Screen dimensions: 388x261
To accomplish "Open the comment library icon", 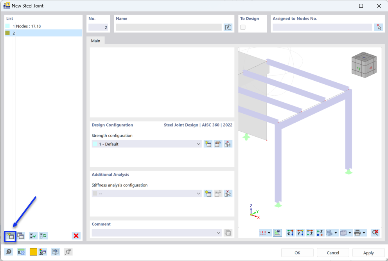I will [x=228, y=233].
